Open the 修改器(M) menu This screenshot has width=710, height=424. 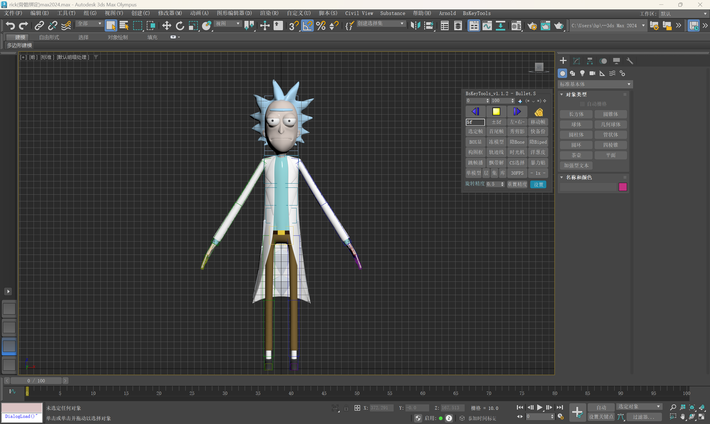[170, 13]
